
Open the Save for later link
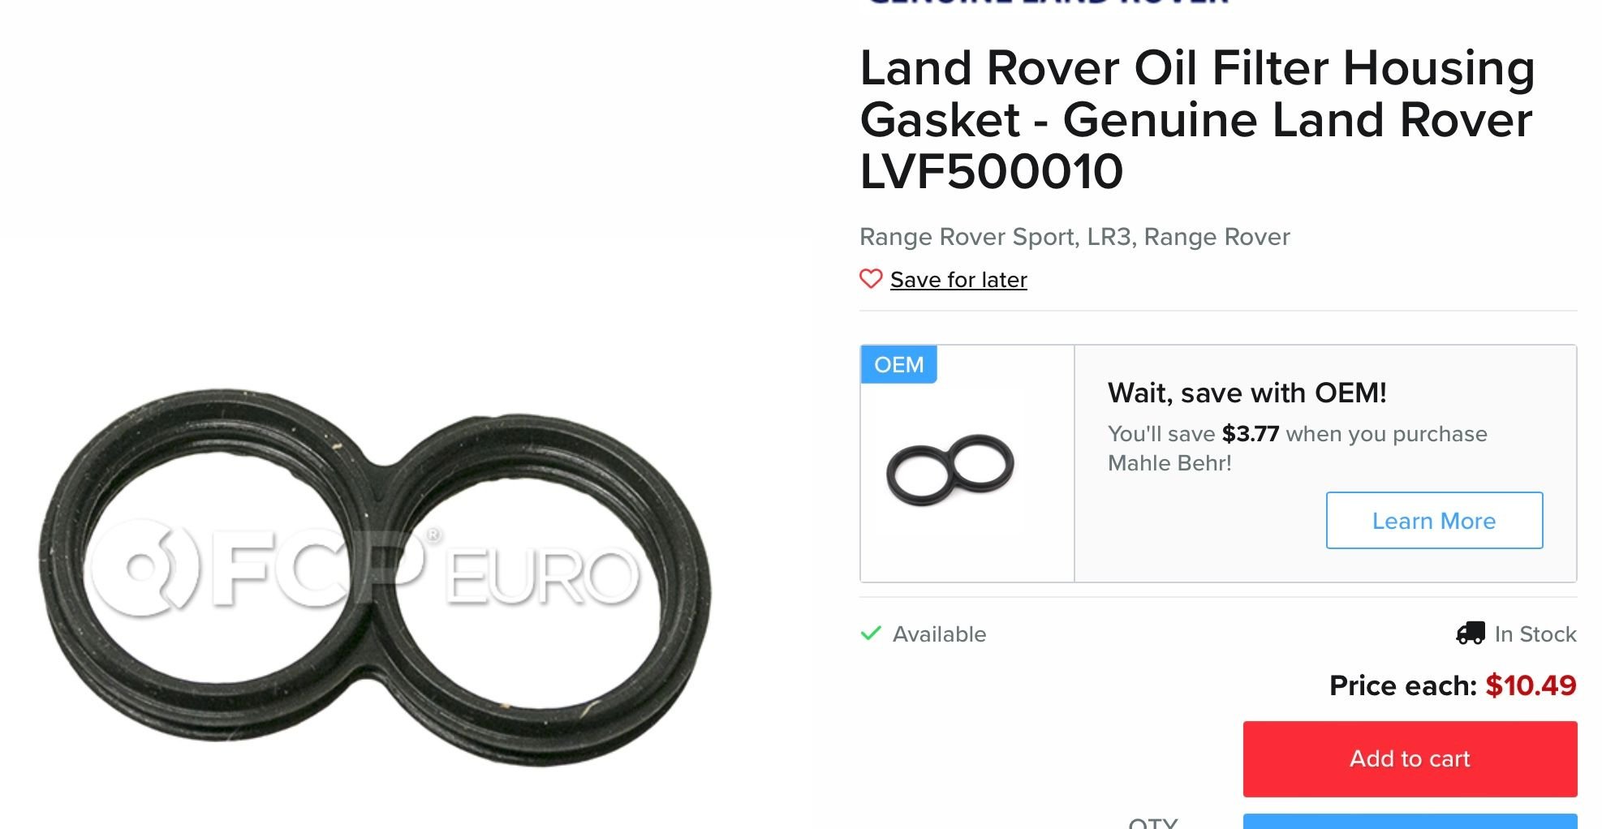(958, 280)
